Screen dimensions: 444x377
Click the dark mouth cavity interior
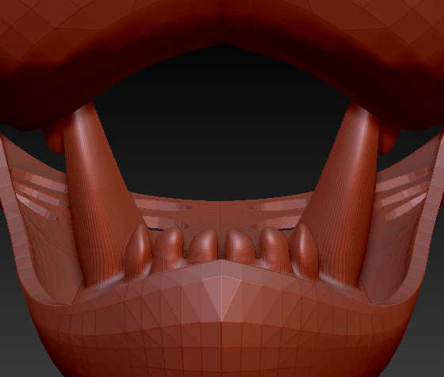click(221, 128)
